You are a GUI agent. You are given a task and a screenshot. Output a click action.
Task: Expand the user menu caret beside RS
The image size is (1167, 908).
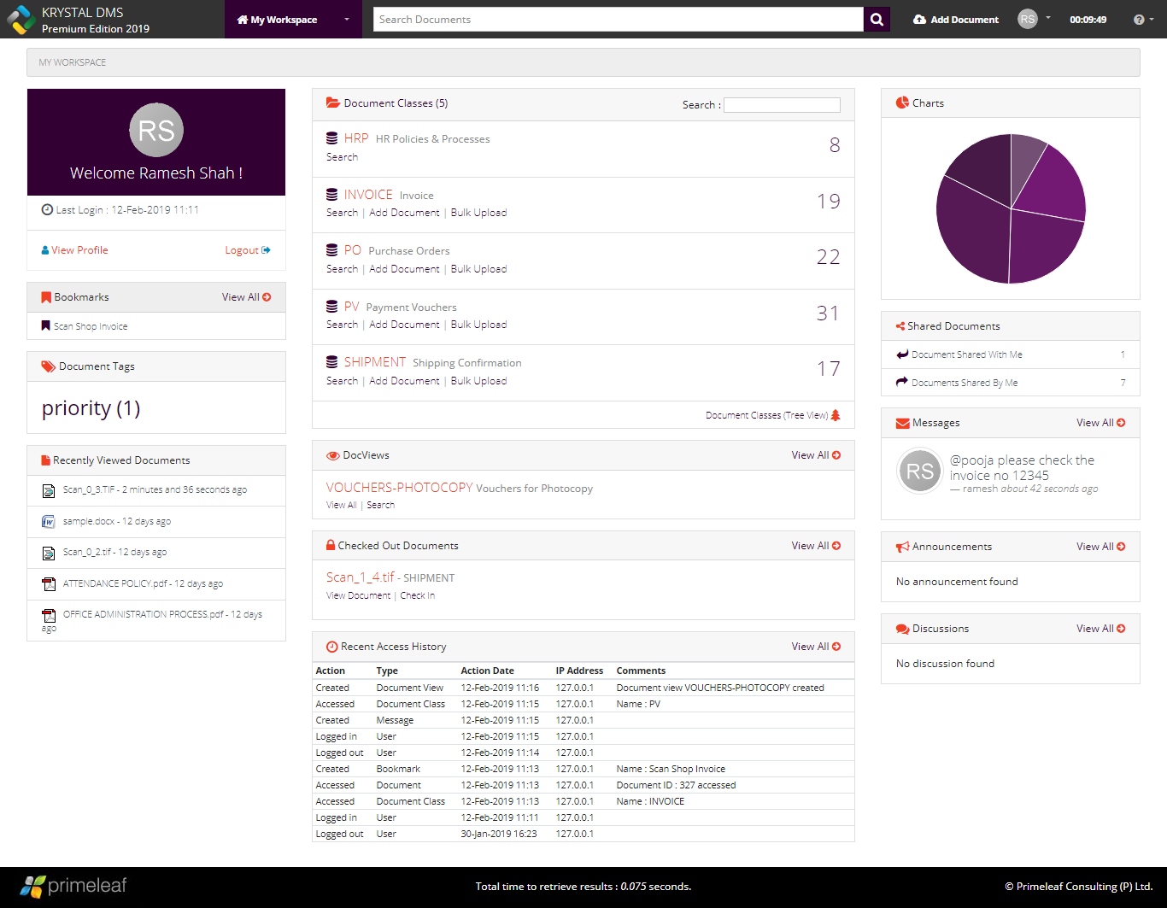[x=1048, y=18]
